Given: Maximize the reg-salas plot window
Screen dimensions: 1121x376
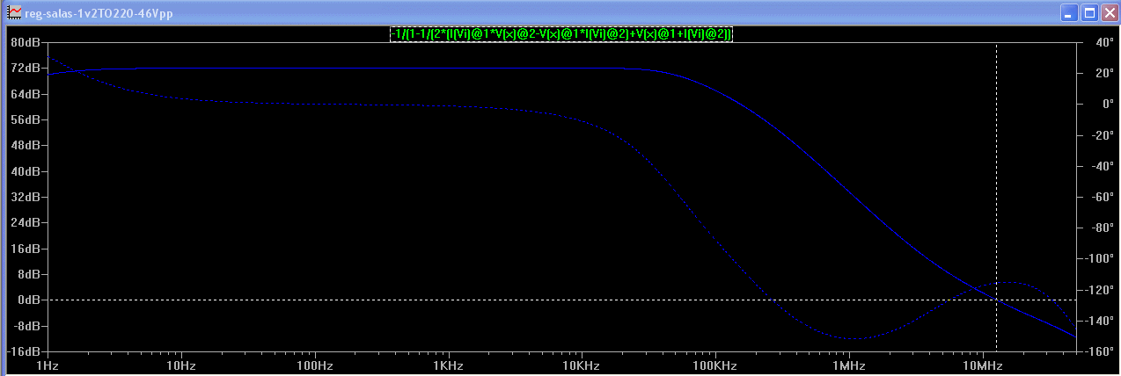Looking at the screenshot, I should (x=1088, y=12).
